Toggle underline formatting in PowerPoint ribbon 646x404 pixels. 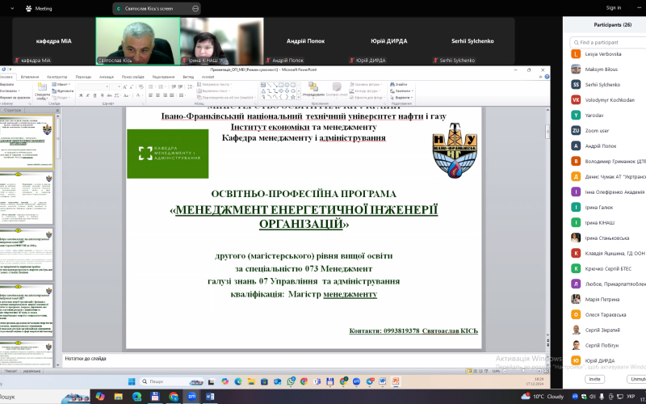(94, 95)
